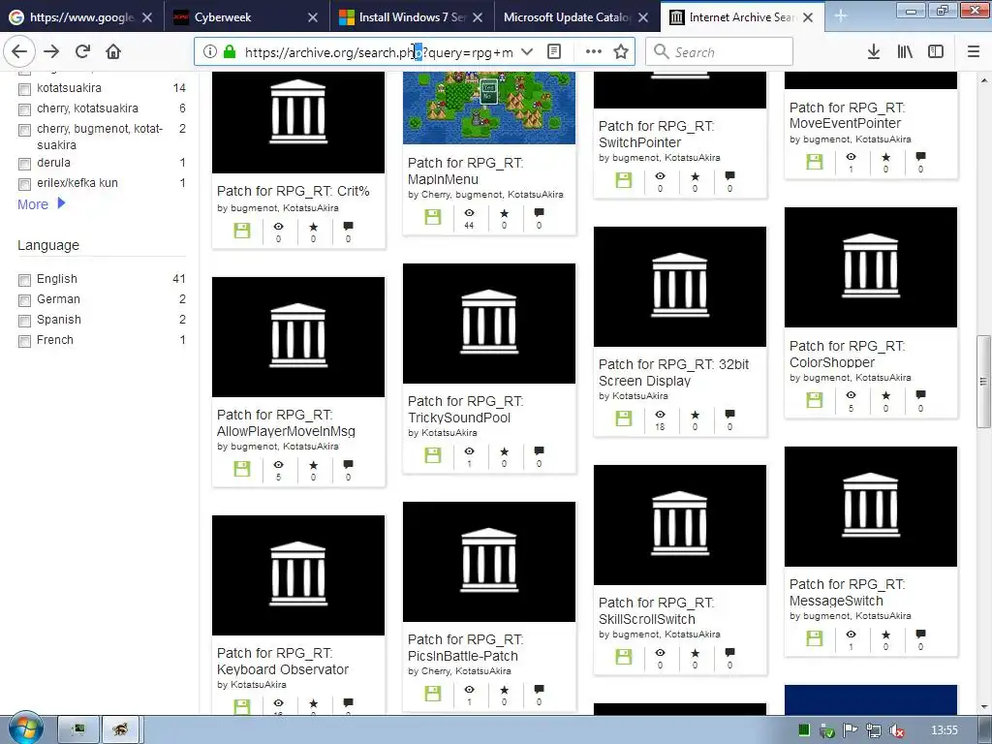Screen dimensions: 992x744
Task: Click the page vertical scrollbar thumb
Action: 983,382
